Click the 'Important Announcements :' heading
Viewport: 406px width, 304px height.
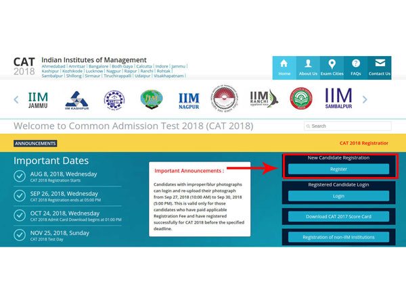[x=189, y=171]
